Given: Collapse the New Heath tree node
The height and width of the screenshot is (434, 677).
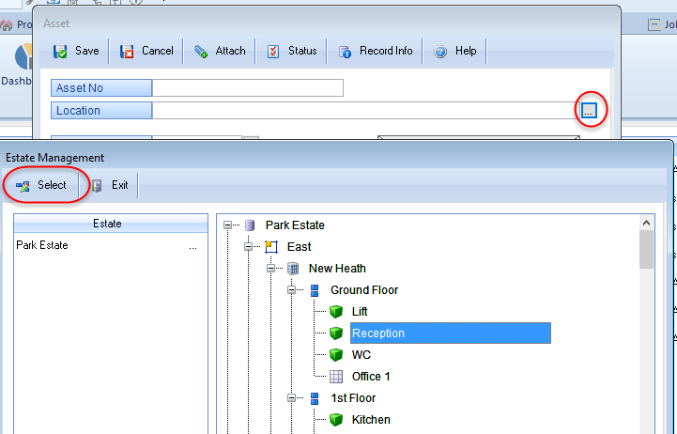Looking at the screenshot, I should click(x=270, y=268).
